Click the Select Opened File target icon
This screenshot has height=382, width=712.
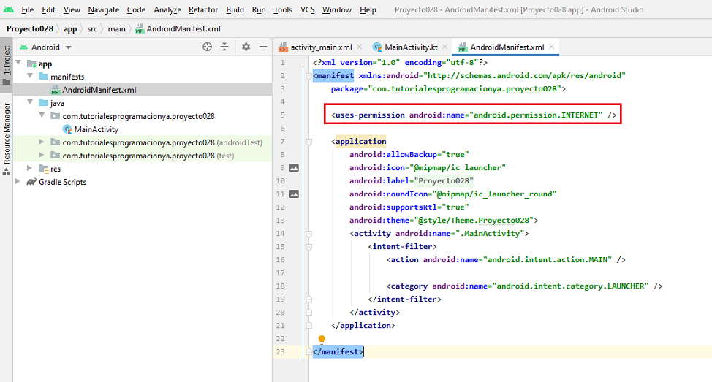tap(207, 47)
